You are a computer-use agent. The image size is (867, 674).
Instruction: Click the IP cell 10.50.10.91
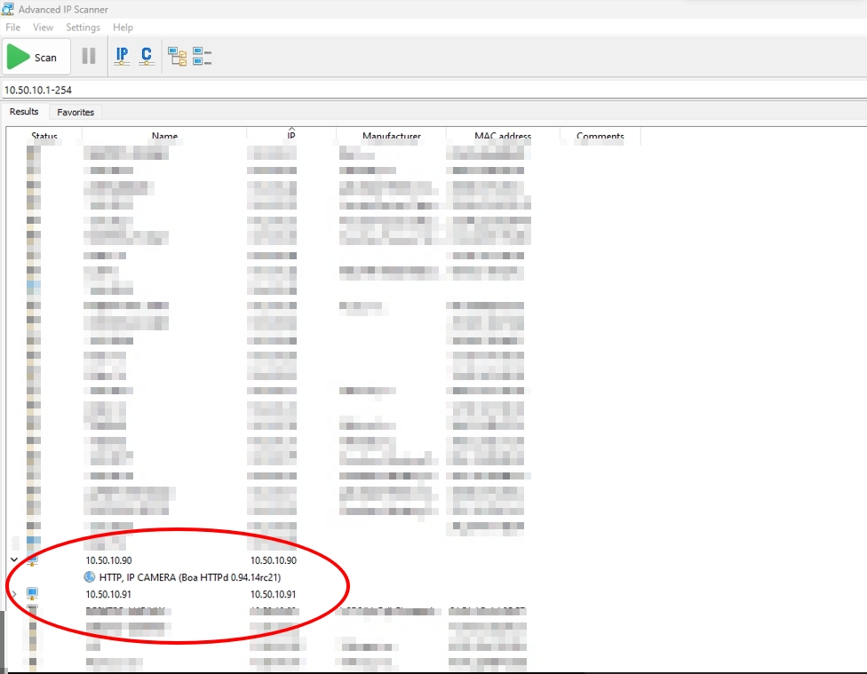click(273, 594)
